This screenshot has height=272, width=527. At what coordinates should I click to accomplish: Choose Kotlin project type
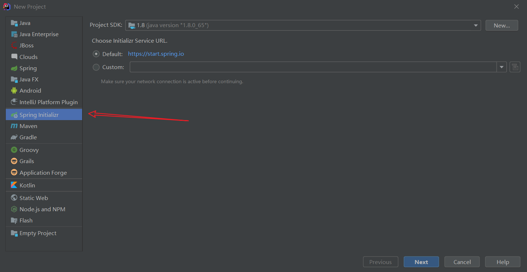tap(44, 185)
